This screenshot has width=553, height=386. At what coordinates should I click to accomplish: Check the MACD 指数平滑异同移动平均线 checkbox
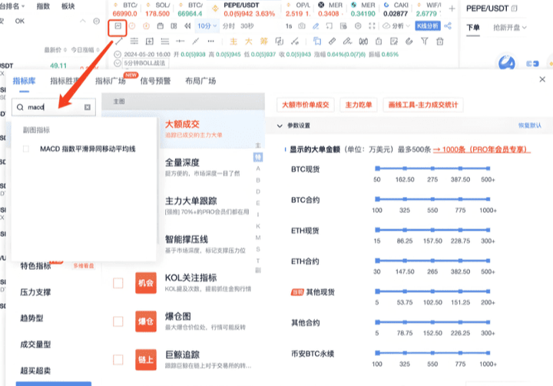coord(26,148)
